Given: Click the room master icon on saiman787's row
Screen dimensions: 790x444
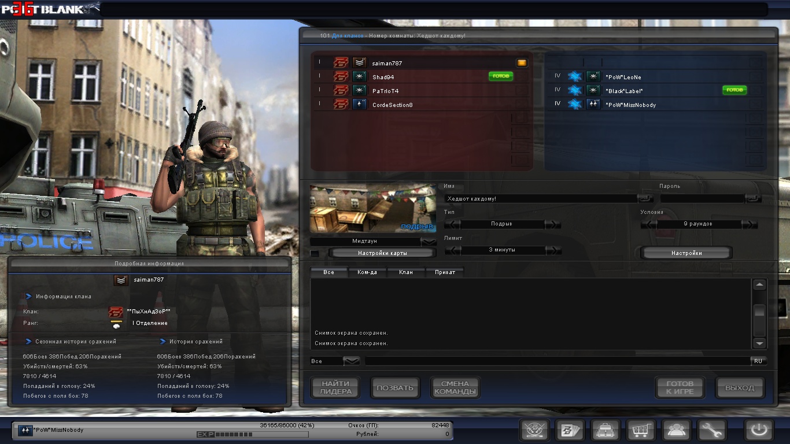Looking at the screenshot, I should click(522, 62).
